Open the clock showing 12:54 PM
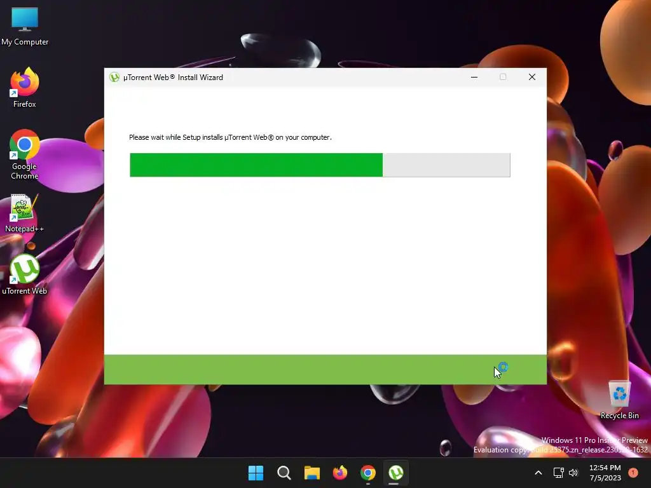Image resolution: width=651 pixels, height=488 pixels. [605, 473]
